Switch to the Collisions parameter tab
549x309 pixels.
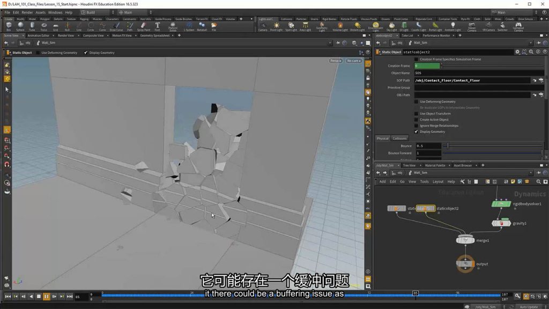[399, 138]
